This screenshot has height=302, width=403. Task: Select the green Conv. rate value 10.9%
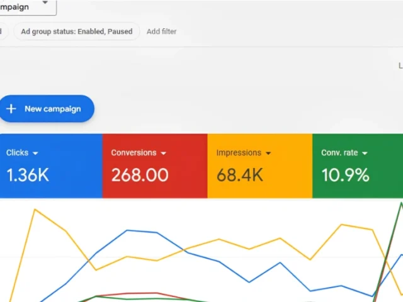tap(345, 175)
